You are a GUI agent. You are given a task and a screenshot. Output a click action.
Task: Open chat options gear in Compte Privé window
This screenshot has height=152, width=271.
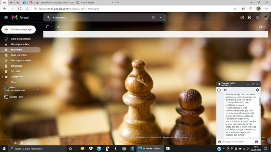tap(257, 90)
